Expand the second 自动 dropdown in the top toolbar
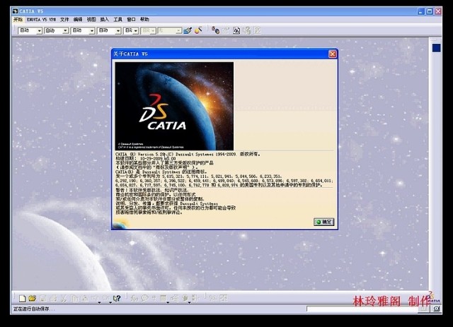Image resolution: width=453 pixels, height=327 pixels. (65, 30)
